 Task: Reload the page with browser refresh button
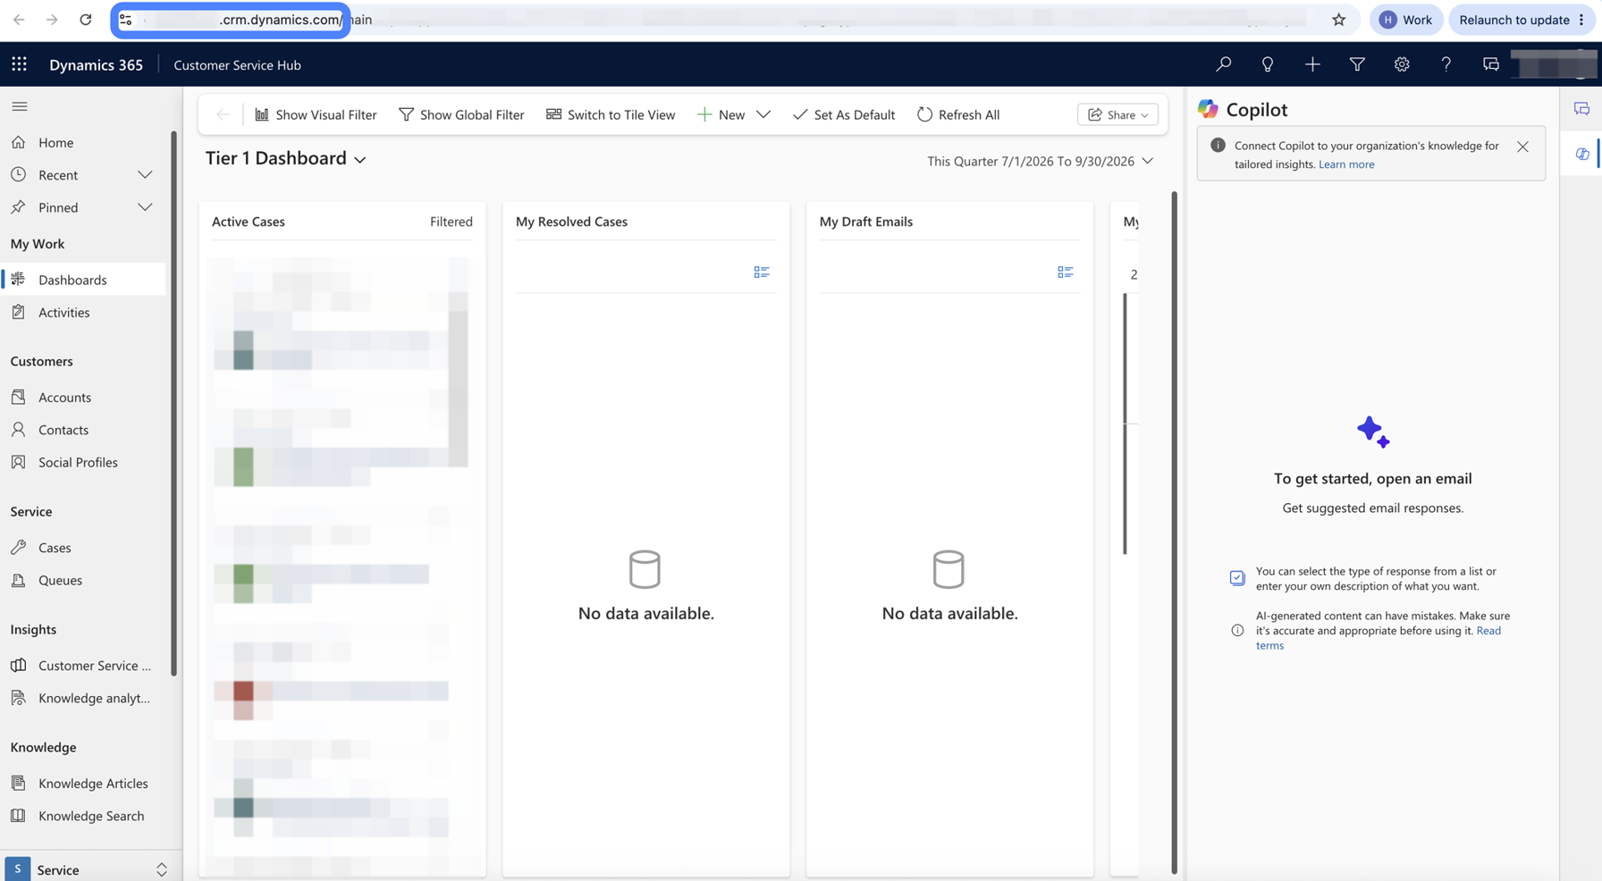[x=86, y=20]
